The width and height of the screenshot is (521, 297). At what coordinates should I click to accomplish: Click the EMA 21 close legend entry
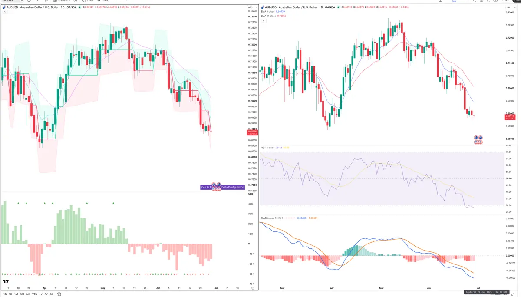274,16
